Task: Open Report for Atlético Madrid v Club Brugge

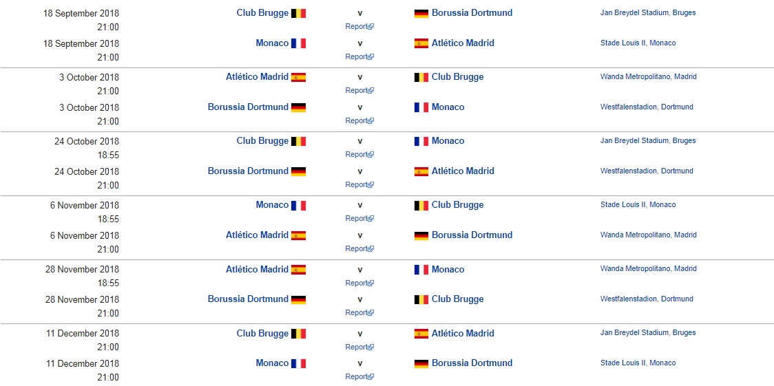Action: coord(357,91)
